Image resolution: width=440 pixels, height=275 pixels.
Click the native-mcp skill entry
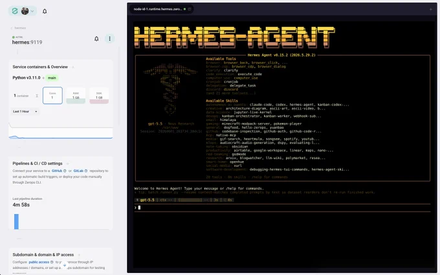226,135
